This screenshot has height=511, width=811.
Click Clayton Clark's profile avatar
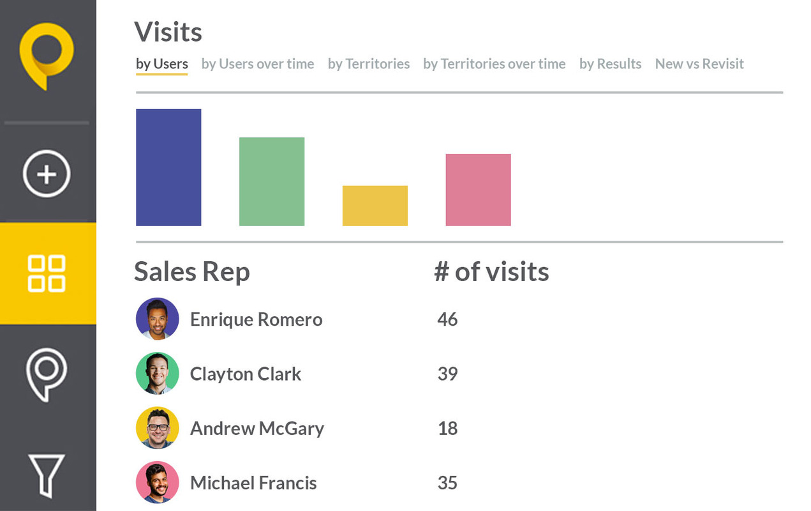click(x=157, y=374)
